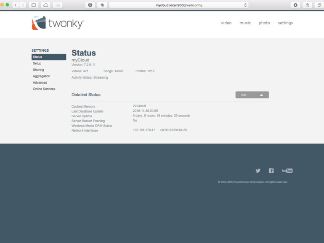Reload the webconfig page

tap(245, 5)
